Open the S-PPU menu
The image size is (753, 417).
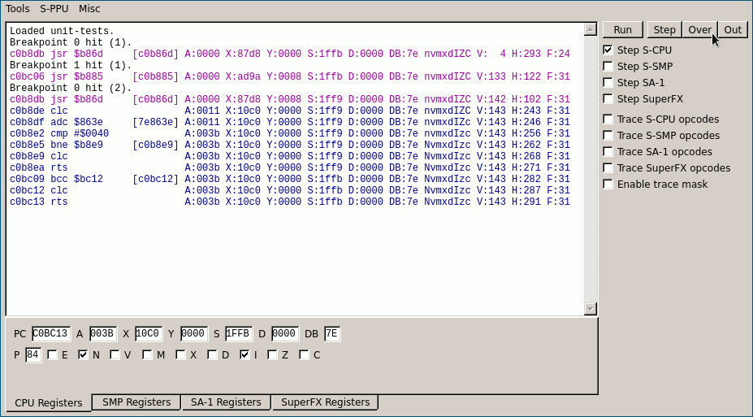[54, 9]
